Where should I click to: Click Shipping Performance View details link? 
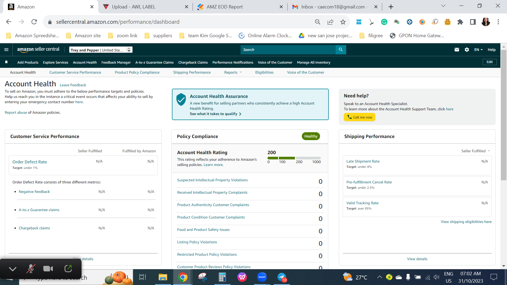[x=417, y=259]
